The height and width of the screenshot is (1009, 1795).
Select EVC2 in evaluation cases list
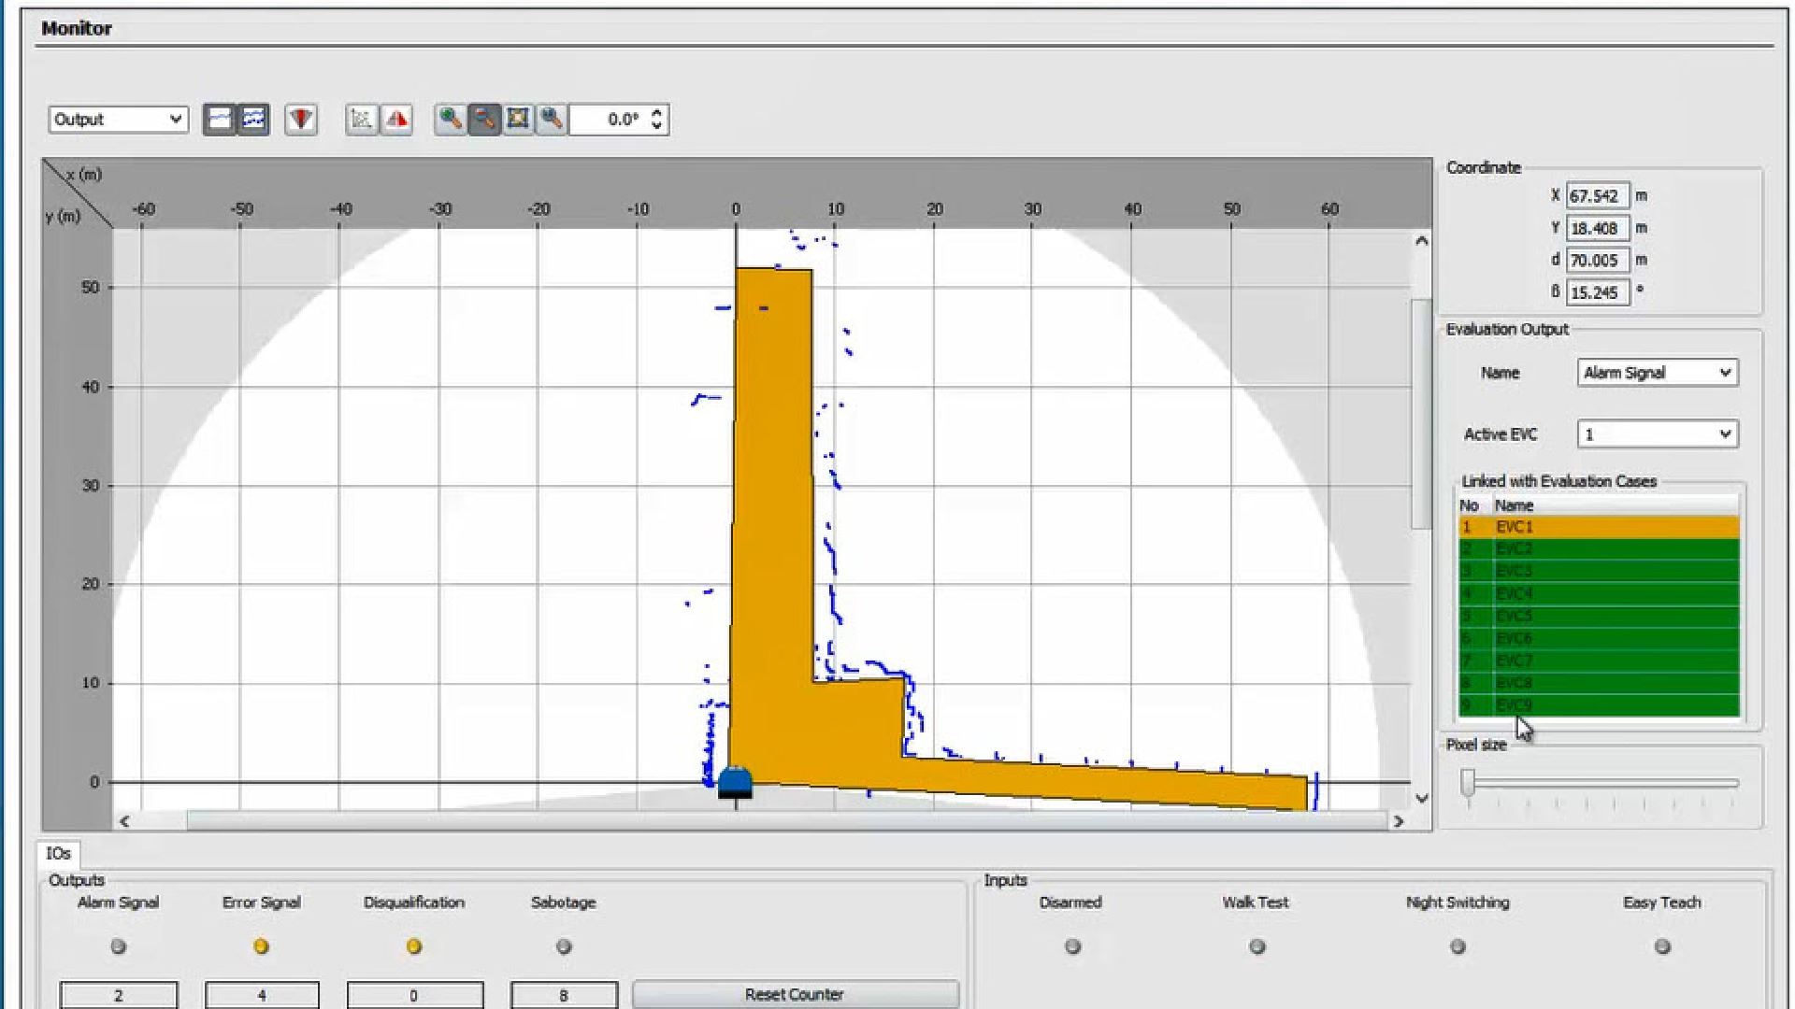(x=1599, y=549)
